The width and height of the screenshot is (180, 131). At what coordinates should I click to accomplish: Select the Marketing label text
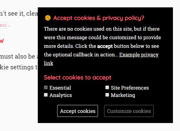click(x=123, y=95)
